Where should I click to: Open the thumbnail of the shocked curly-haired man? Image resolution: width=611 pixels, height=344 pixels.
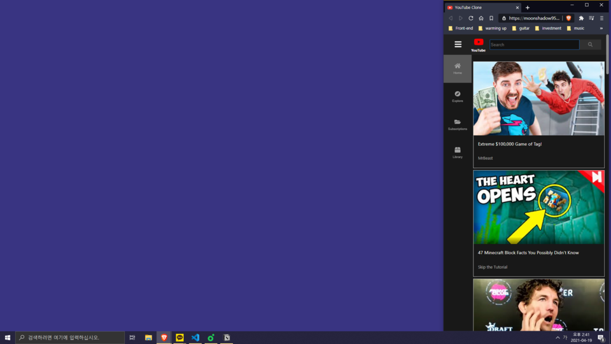coord(538,305)
